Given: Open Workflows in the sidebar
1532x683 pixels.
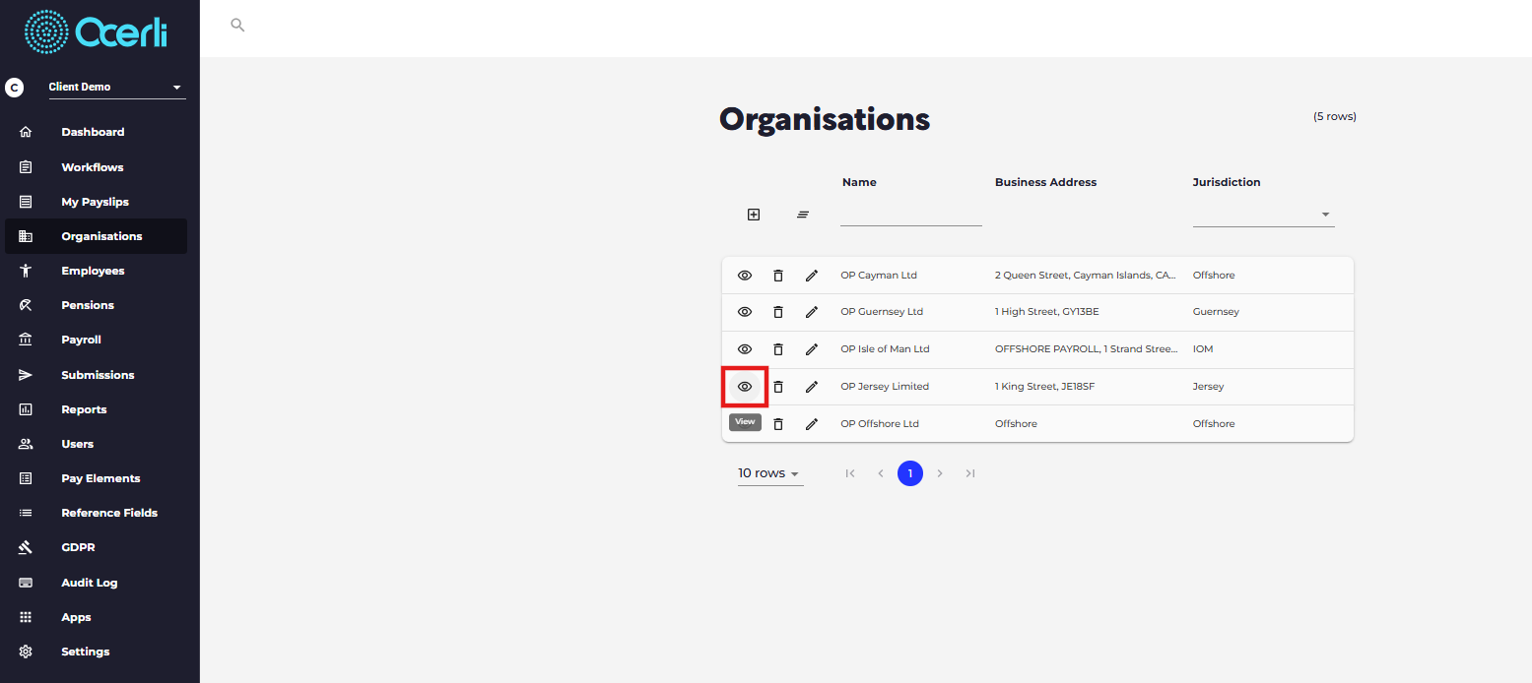Looking at the screenshot, I should pyautogui.click(x=95, y=167).
